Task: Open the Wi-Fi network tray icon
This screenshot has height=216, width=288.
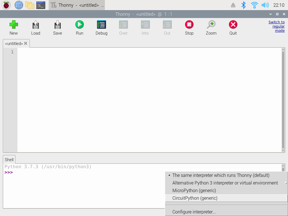Action: 254,5
